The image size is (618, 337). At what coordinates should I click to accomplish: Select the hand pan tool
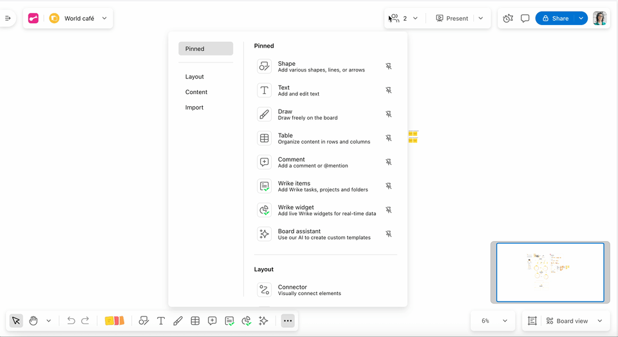[x=33, y=321]
